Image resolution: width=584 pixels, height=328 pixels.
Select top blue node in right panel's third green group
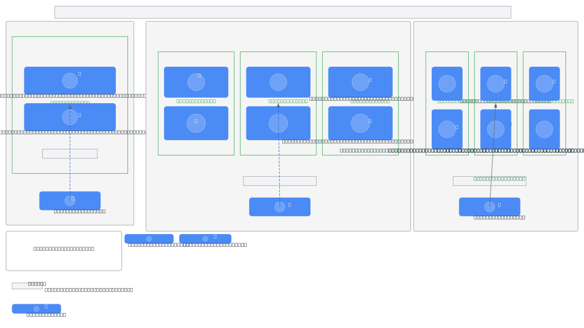545,84
